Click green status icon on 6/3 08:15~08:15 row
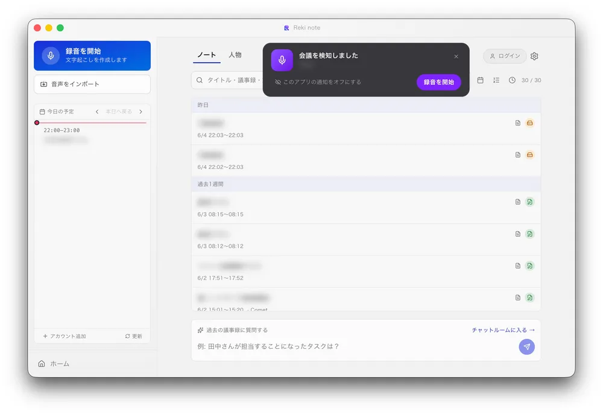Screen dimensions: 603x414 coord(530,202)
